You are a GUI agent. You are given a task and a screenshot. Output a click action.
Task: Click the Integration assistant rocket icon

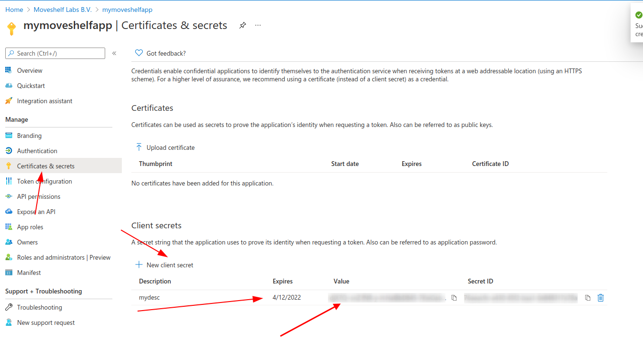pyautogui.click(x=9, y=101)
